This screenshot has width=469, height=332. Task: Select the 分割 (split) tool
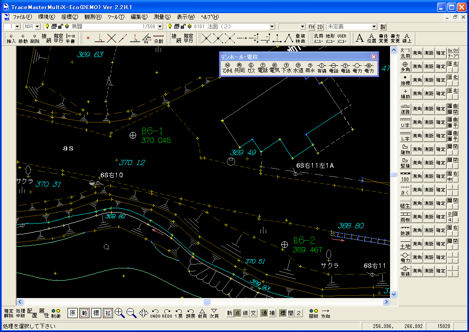coord(158,38)
